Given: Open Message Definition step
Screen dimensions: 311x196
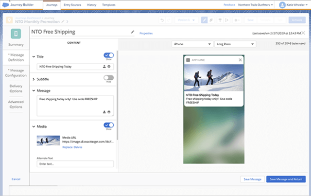Looking at the screenshot, I should [16, 57].
